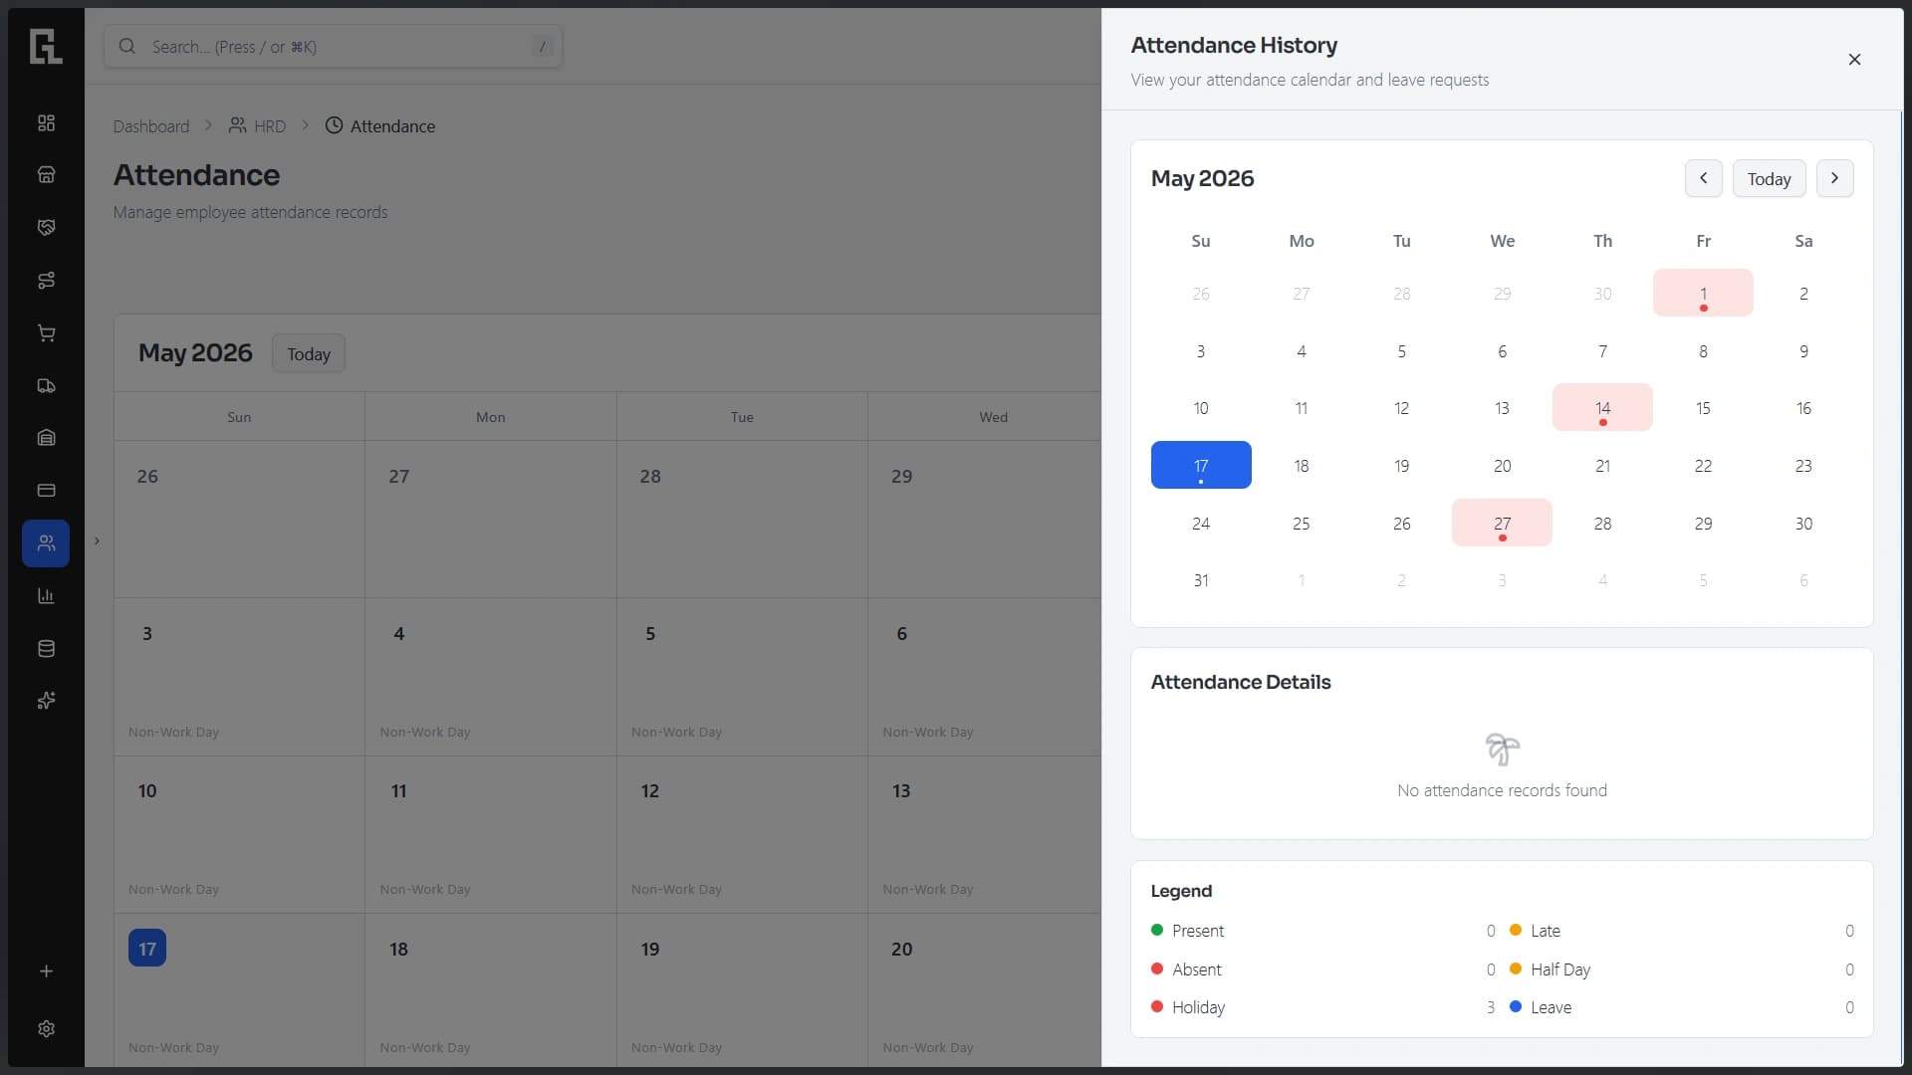The width and height of the screenshot is (1912, 1075).
Task: Click the May 2026 heading in panel
Action: pos(1202,178)
